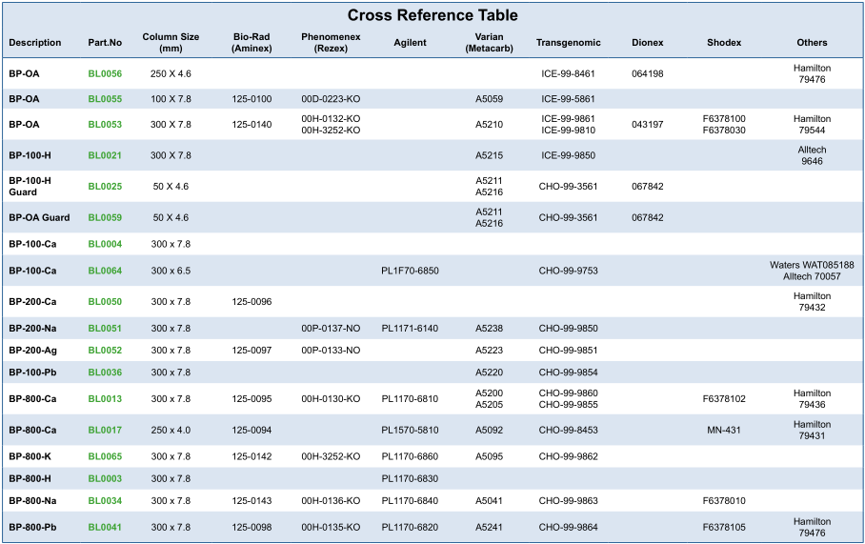Open part number link BL0056
865x544 pixels.
coord(105,74)
